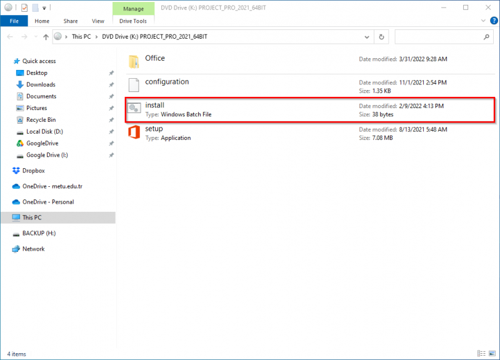Screen dimensions: 500x360
Task: Unpin Downloads using its pin icon
Action: [x=111, y=85]
